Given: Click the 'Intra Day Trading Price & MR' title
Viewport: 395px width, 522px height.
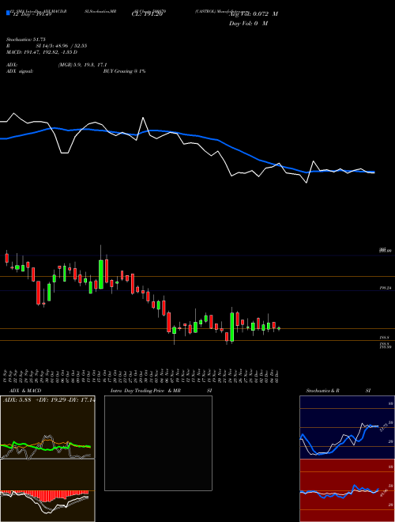Looking at the screenshot, I should click(146, 391).
